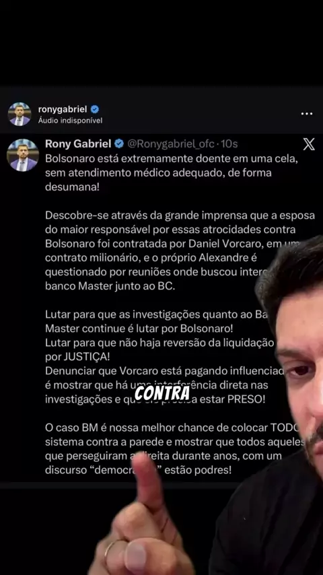Click the '10s' tweet timestamp
The height and width of the screenshot is (575, 323).
point(229,144)
